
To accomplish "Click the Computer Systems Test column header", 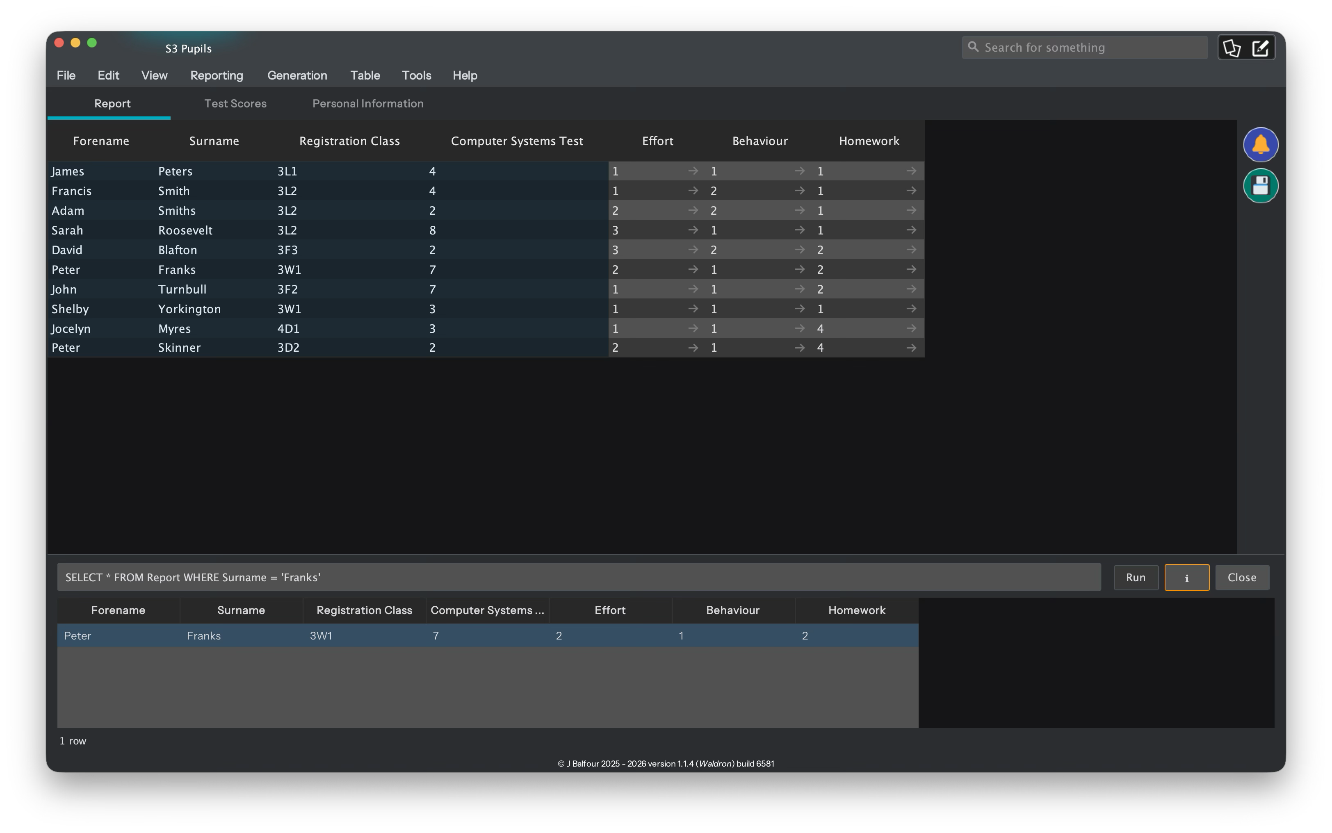I will [517, 141].
